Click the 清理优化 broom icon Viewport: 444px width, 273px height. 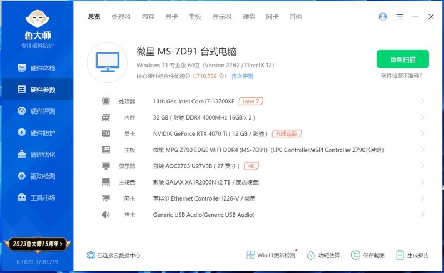click(22, 154)
